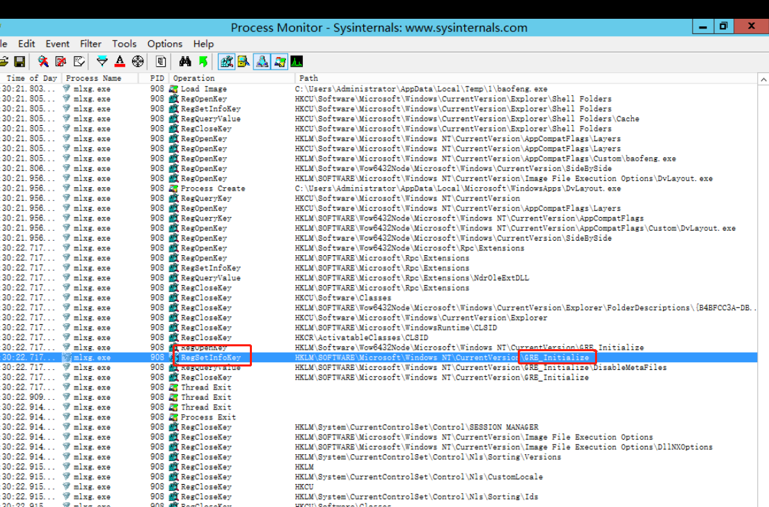Open the Filter funnel toolbar icon
The image size is (769, 507).
click(102, 62)
